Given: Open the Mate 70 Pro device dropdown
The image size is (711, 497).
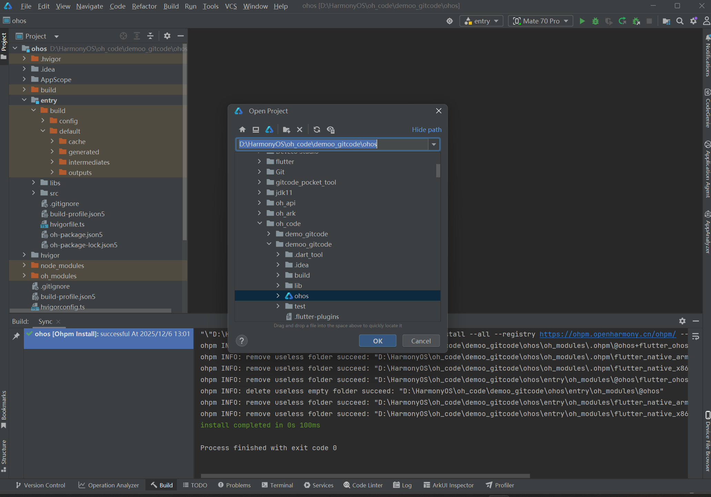Looking at the screenshot, I should (x=541, y=21).
